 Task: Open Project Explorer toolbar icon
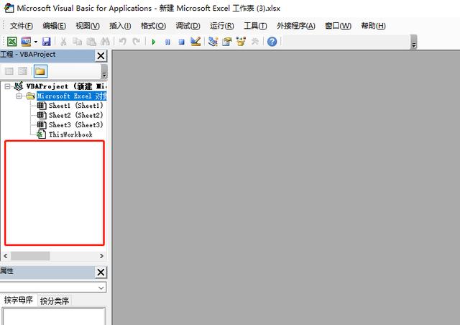pos(213,42)
